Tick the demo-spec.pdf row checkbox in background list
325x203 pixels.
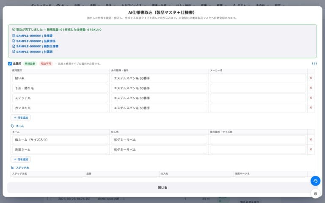pos(49,198)
